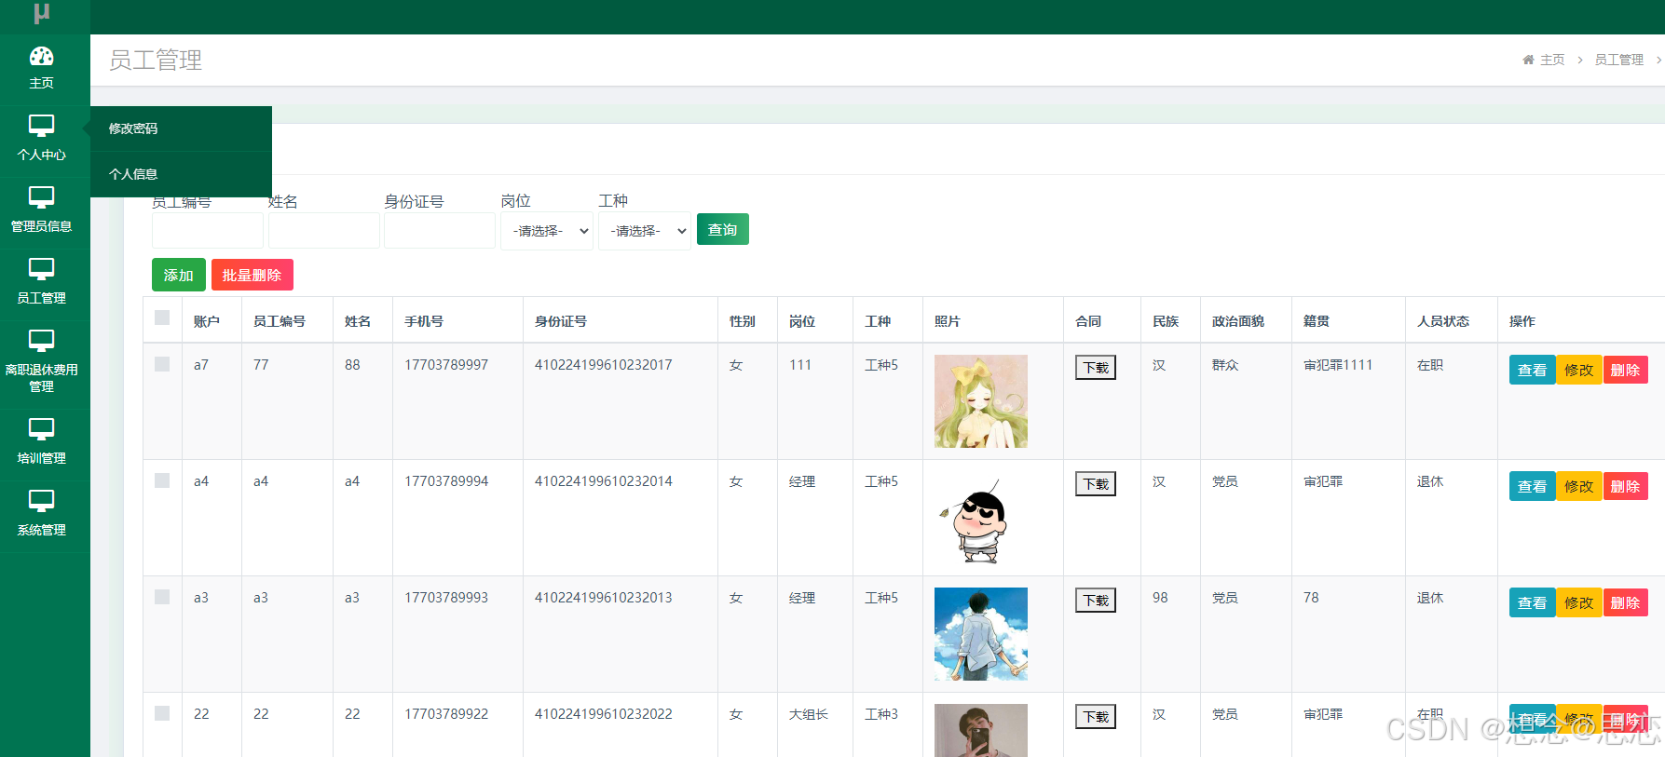
Task: Click 查看 for employee a7
Action: [1532, 370]
